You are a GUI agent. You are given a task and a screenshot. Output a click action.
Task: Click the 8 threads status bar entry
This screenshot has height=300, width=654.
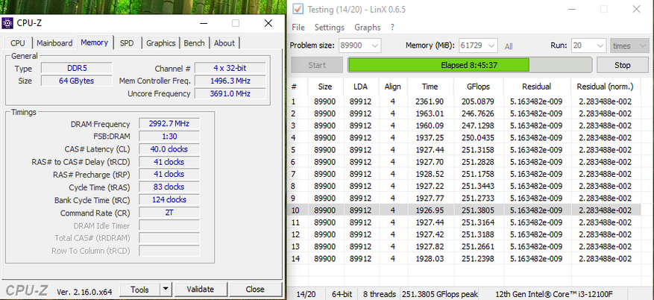click(x=378, y=294)
